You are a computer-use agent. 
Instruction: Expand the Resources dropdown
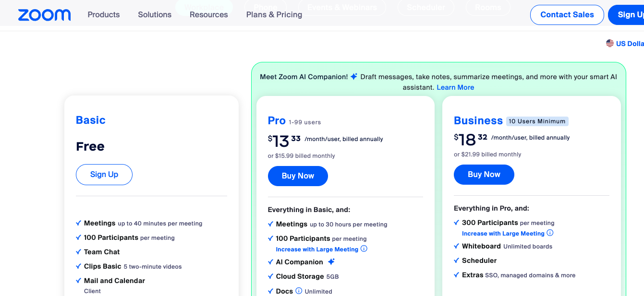point(209,14)
